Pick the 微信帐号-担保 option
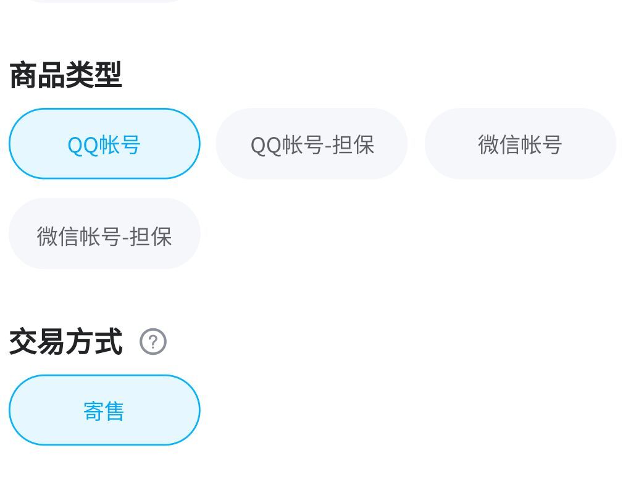Viewport: 639px width, 477px height. pos(104,234)
